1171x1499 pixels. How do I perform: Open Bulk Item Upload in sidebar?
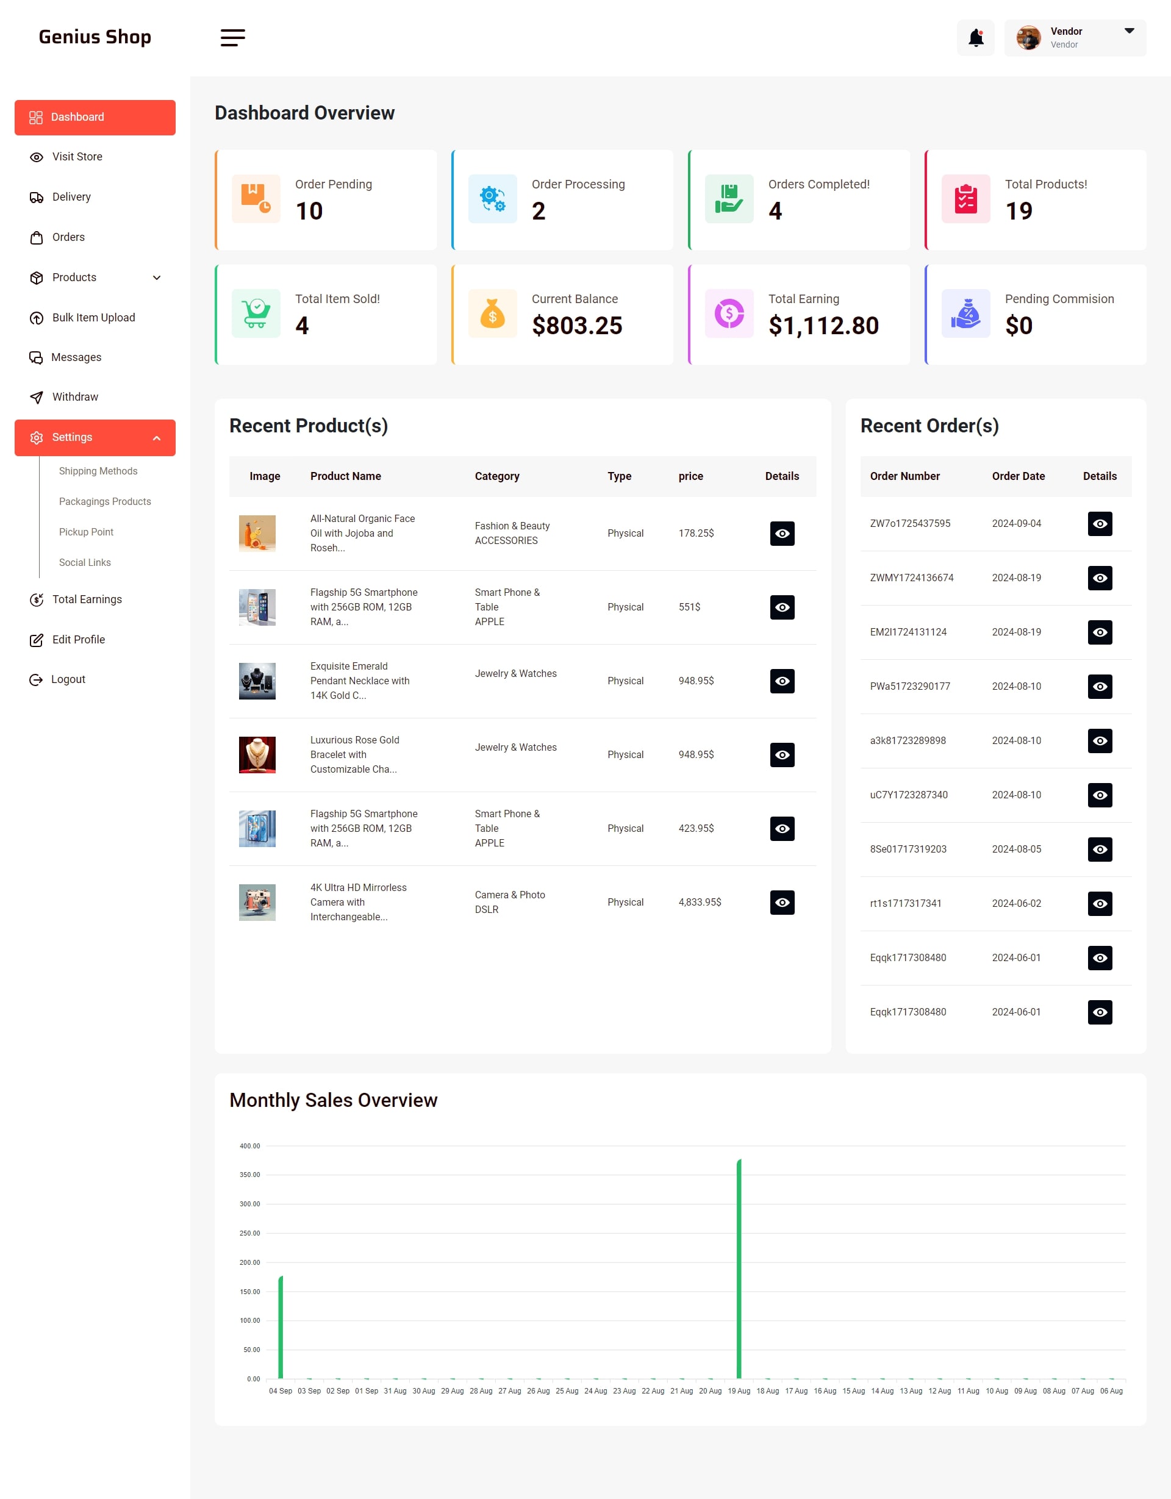coord(93,318)
